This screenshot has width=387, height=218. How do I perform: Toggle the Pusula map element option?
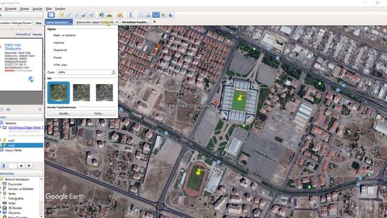pos(57,58)
